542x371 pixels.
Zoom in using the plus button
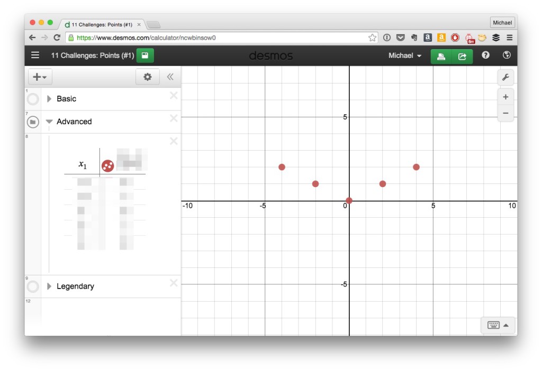coord(505,96)
